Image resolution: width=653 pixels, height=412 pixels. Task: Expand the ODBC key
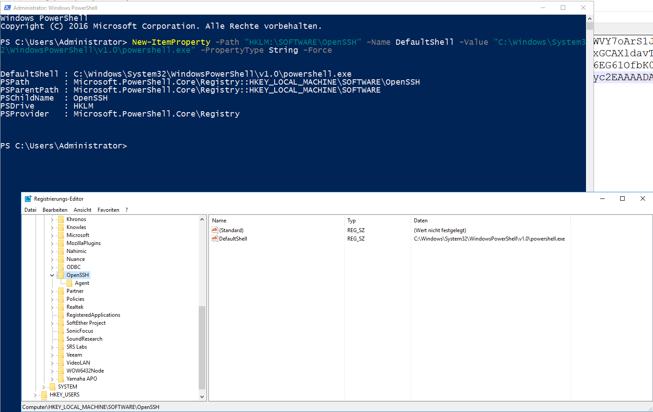click(x=52, y=268)
